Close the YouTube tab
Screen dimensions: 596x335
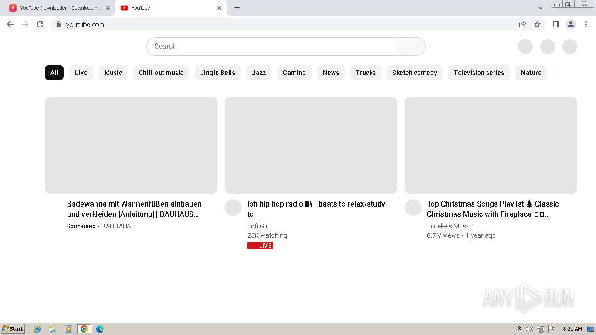(219, 8)
